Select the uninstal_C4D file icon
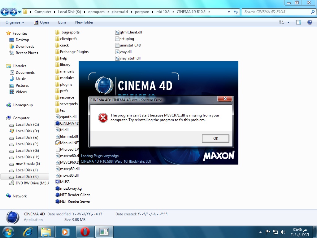This screenshot has width=317, height=238. [x=117, y=45]
